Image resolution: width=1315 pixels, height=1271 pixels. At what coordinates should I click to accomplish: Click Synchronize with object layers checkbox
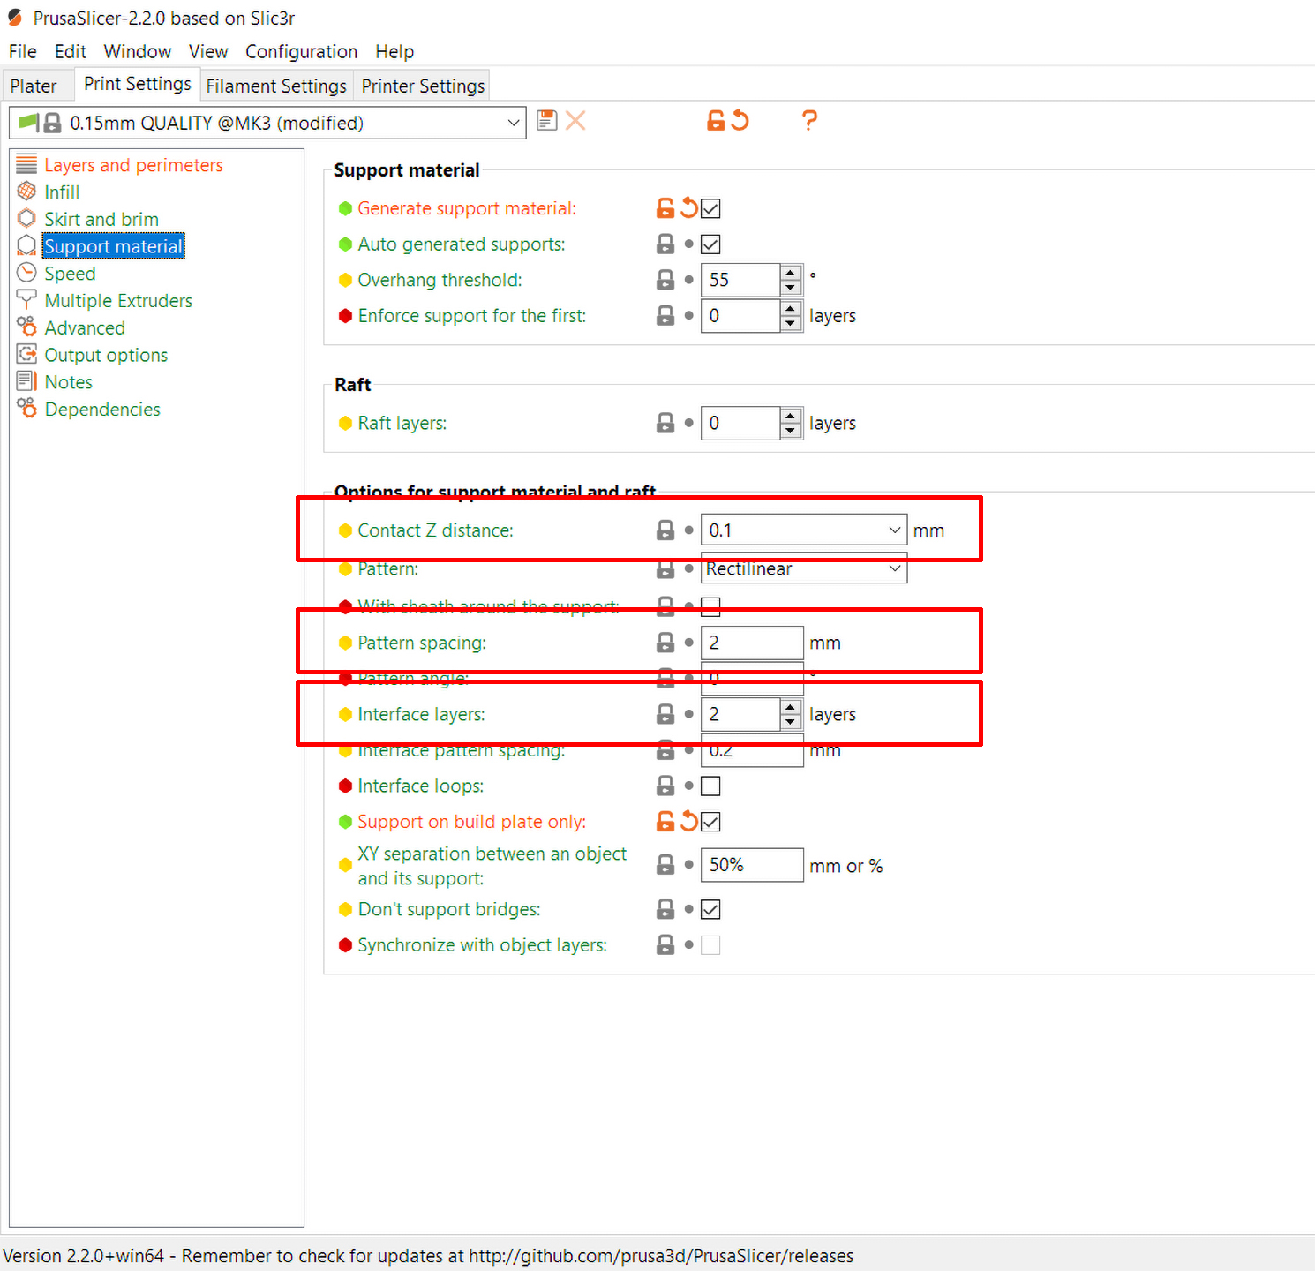[x=710, y=945]
